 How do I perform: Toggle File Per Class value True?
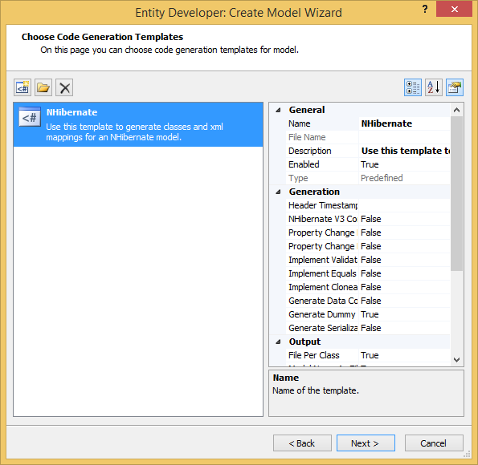point(404,355)
